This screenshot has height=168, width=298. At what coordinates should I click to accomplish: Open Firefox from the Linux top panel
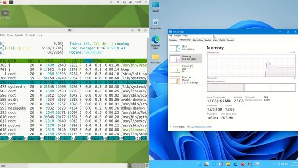(x=5, y=2)
